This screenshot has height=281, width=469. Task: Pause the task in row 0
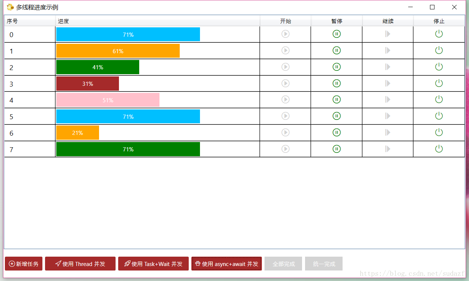click(337, 34)
